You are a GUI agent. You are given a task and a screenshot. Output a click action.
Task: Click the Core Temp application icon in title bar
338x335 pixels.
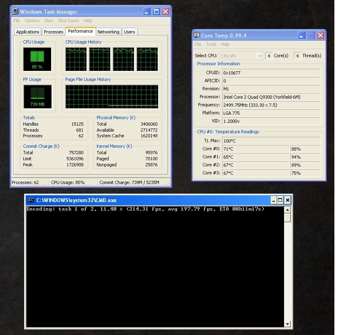pyautogui.click(x=198, y=35)
